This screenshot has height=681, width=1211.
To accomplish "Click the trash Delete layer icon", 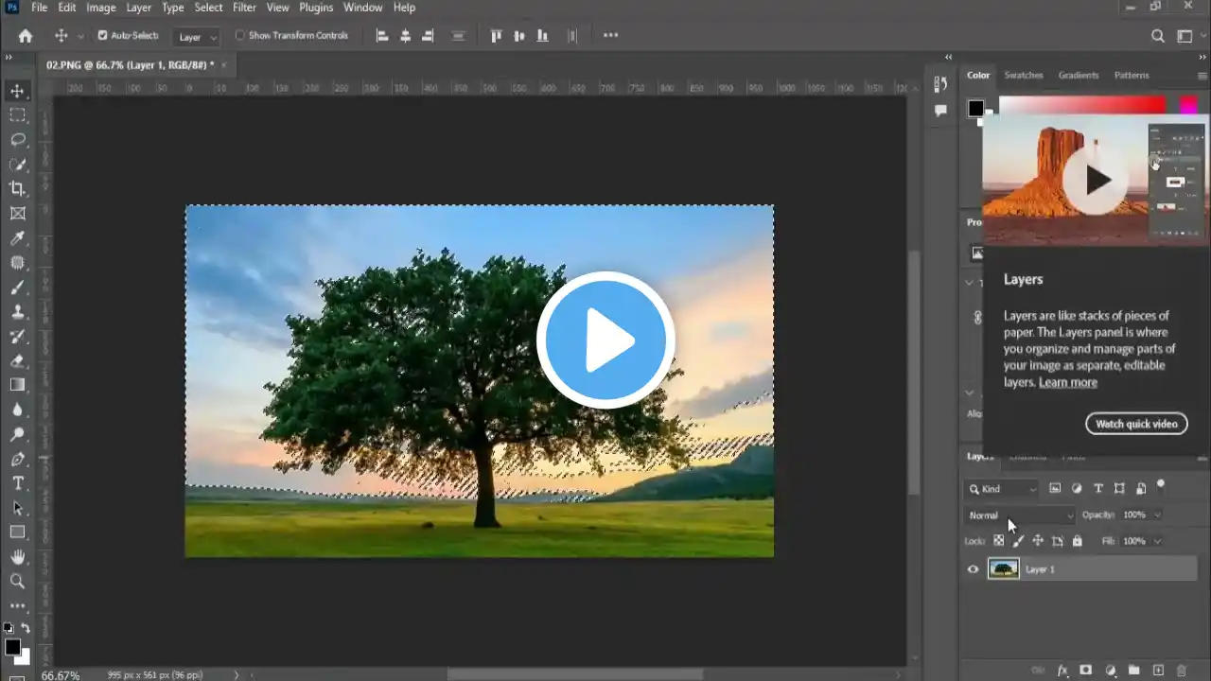I will (1181, 670).
